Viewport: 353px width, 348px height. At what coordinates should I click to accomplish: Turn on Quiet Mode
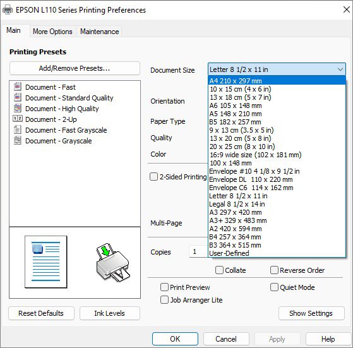tap(274, 287)
